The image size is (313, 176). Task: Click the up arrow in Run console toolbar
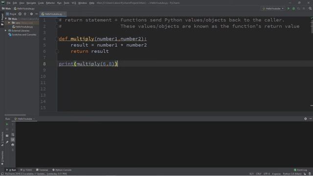13,124
